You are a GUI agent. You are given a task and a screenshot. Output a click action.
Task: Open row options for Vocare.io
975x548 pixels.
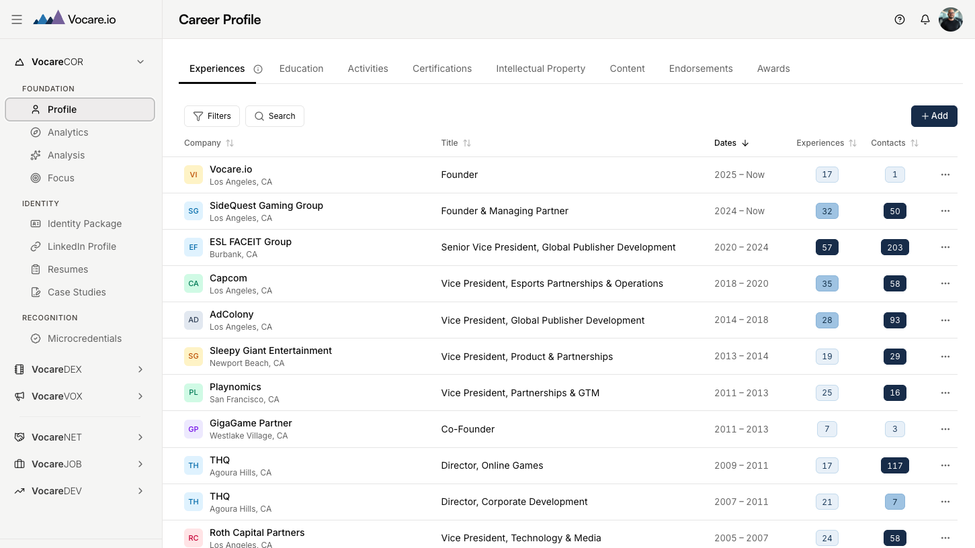coord(945,175)
